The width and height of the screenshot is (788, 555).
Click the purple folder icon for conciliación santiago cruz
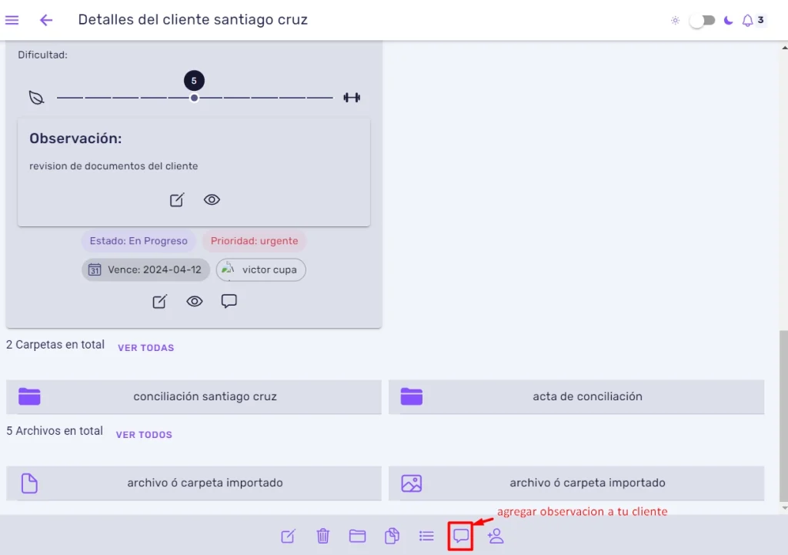coord(30,396)
